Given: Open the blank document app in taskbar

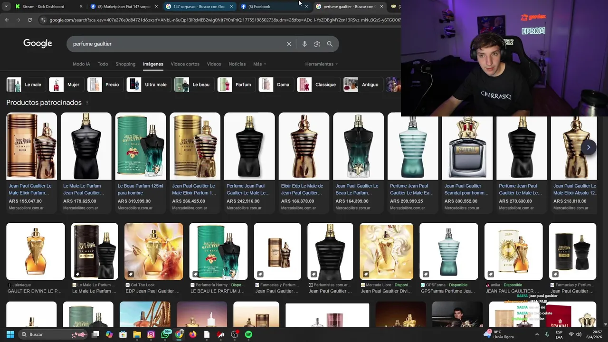Looking at the screenshot, I should pyautogui.click(x=207, y=334).
